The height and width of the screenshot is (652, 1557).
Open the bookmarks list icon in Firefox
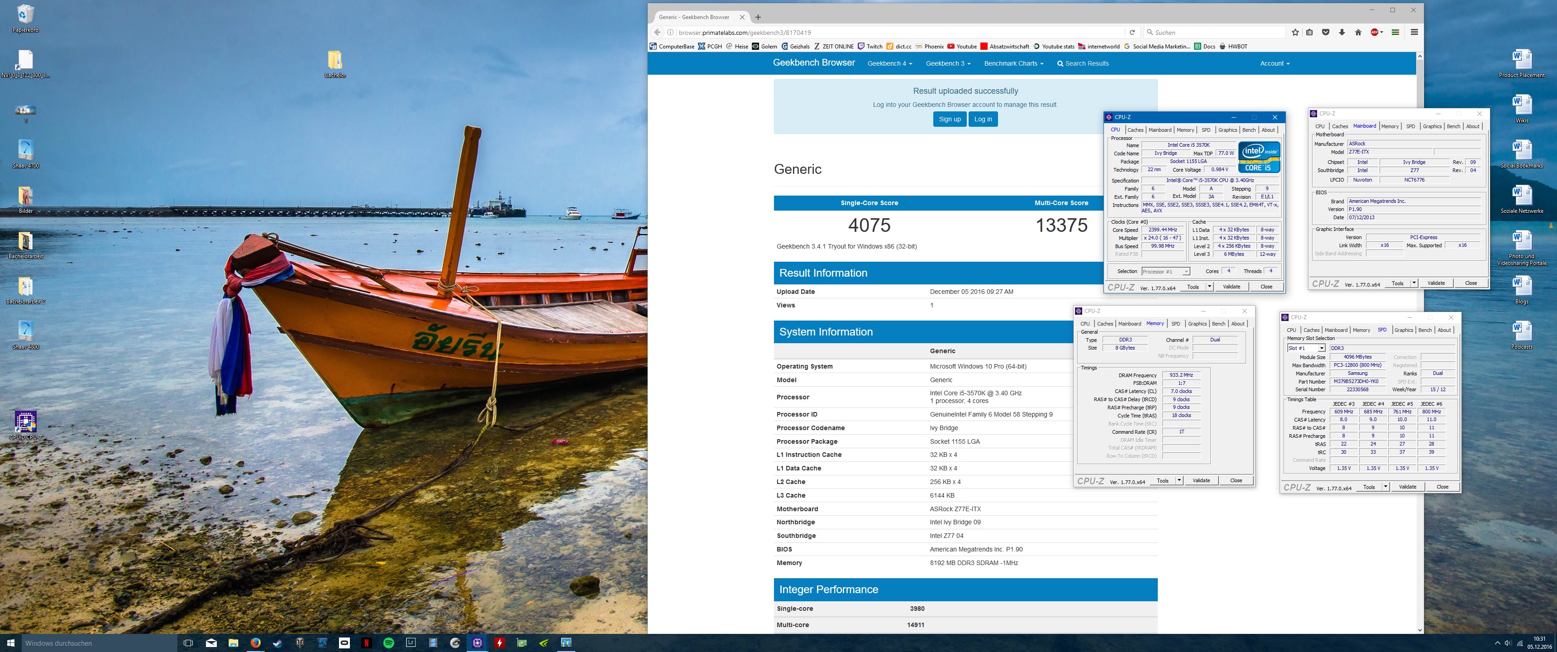pyautogui.click(x=1309, y=32)
